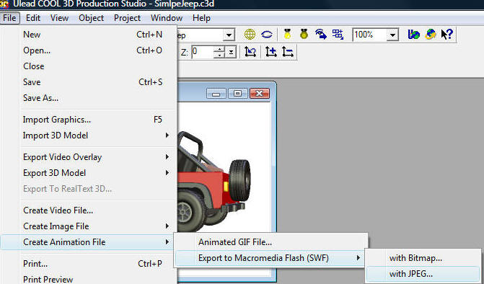Image resolution: width=484 pixels, height=284 pixels.
Task: Open the Help menu
Action: tap(201, 18)
